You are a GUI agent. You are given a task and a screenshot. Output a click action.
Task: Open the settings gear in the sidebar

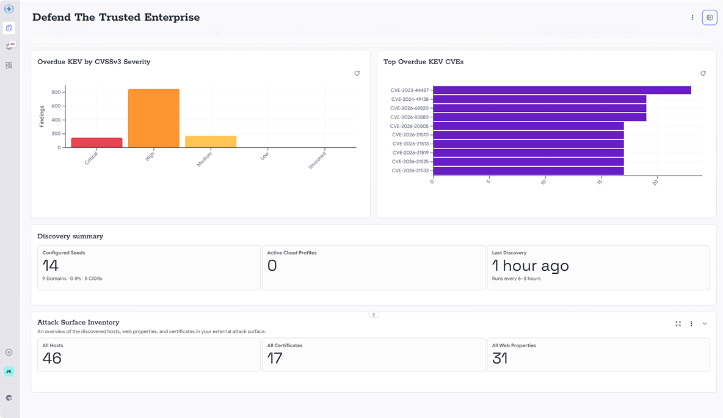point(9,353)
